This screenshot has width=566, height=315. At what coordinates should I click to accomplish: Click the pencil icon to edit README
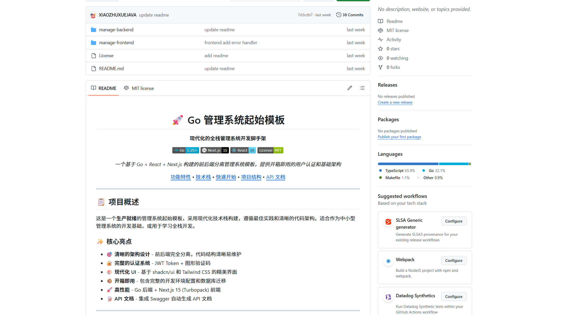pos(349,88)
